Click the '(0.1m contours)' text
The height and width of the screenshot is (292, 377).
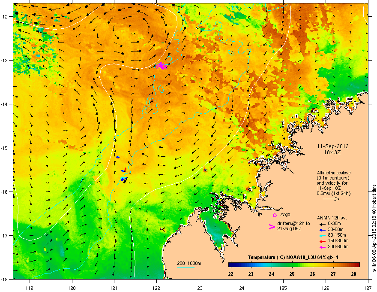coord(333,178)
